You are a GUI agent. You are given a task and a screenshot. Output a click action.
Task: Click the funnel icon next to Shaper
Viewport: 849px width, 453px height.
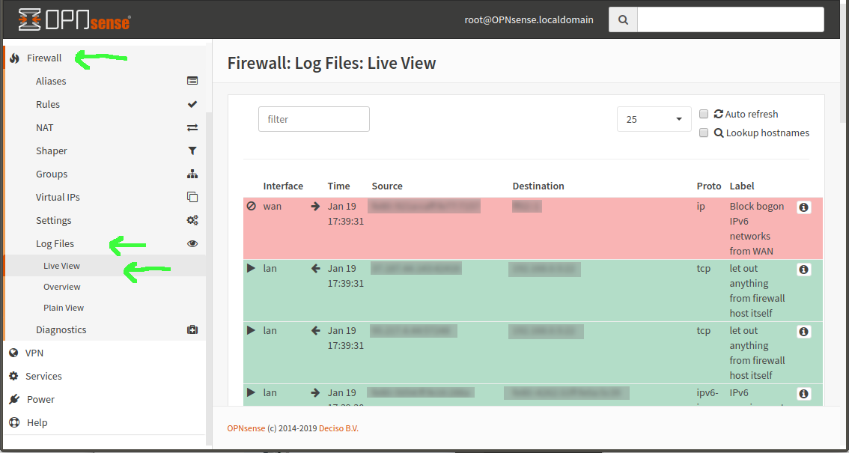[192, 151]
